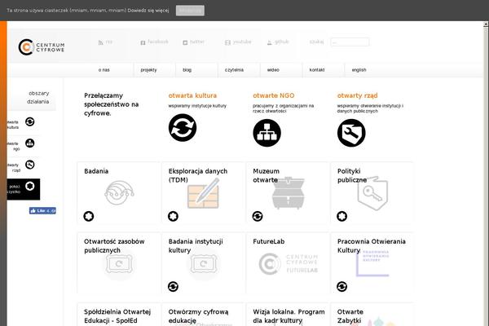This screenshot has height=326, width=489.
Task: Click the 'obszary działania' sidebar header
Action: click(x=37, y=97)
